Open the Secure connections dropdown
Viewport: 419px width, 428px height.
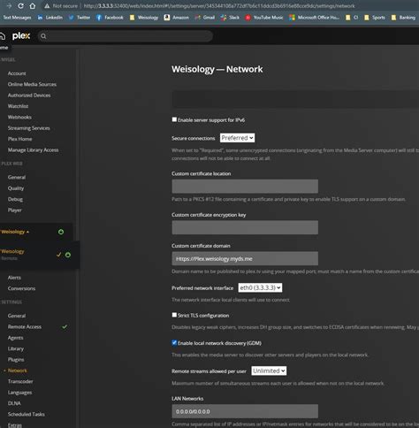pyautogui.click(x=237, y=138)
